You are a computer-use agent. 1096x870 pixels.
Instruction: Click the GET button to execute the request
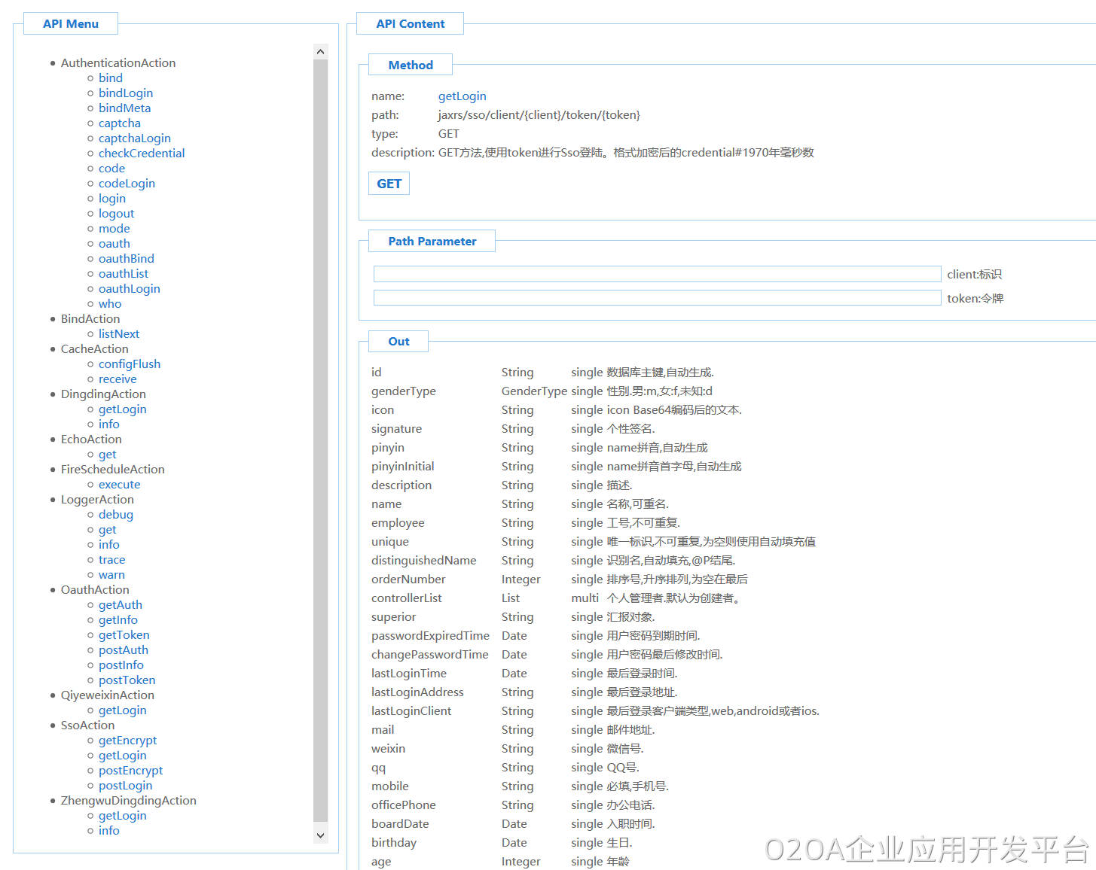[x=389, y=183]
